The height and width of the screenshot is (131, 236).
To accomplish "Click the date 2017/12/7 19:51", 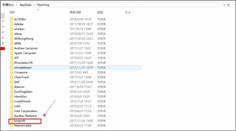I will (x=80, y=48).
